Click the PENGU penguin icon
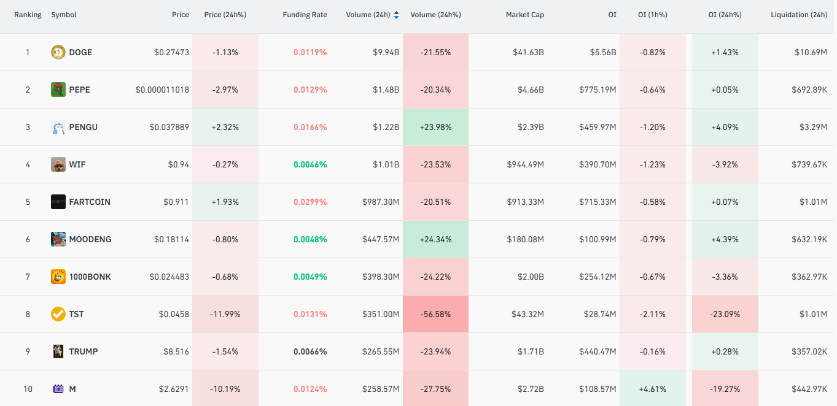 point(58,127)
